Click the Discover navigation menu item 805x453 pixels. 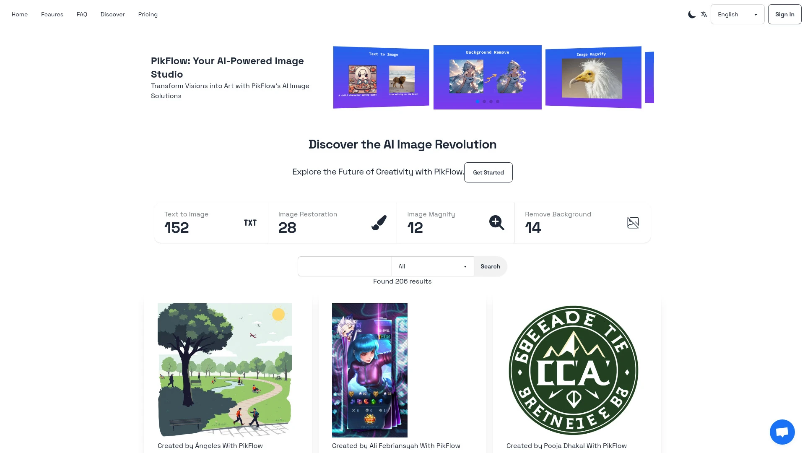(x=113, y=14)
